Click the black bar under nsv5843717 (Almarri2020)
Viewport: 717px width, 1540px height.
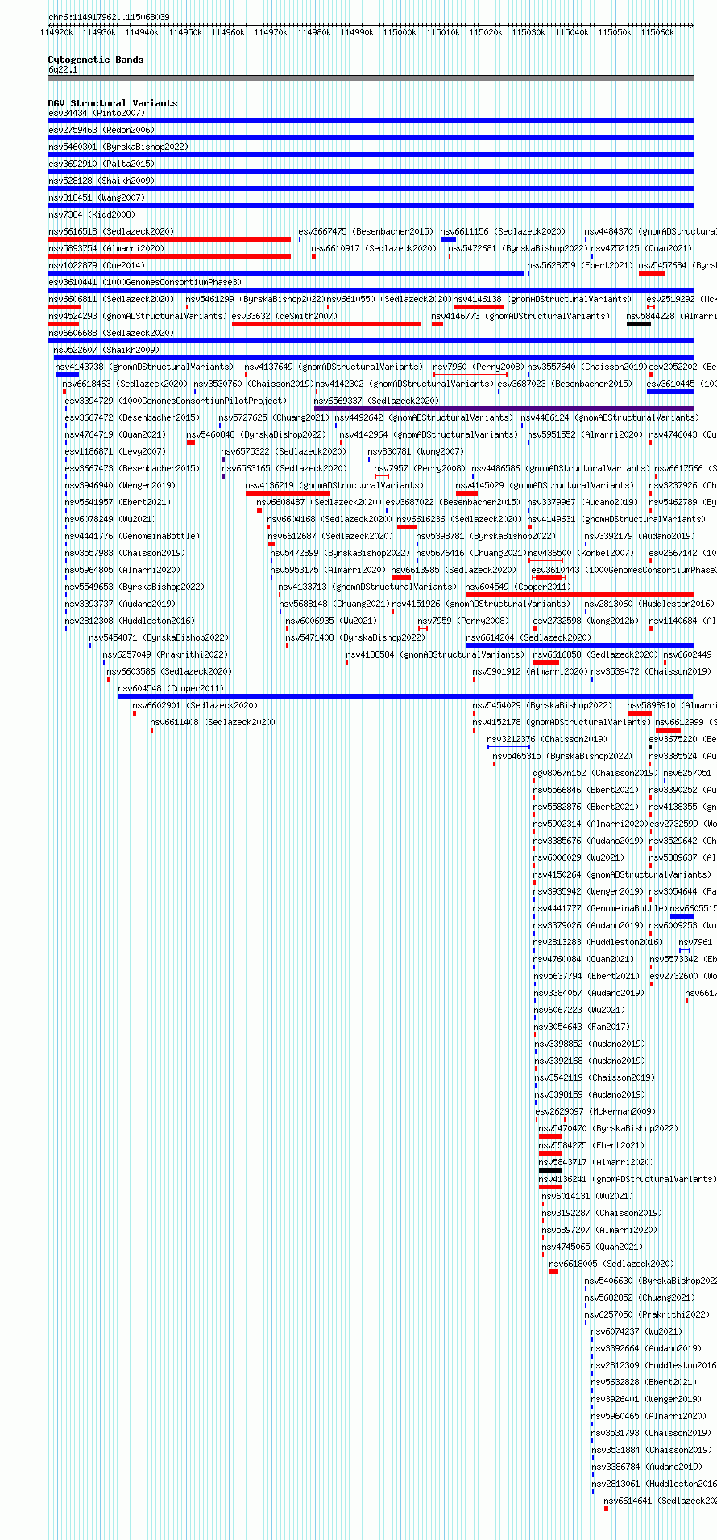pyautogui.click(x=550, y=1170)
